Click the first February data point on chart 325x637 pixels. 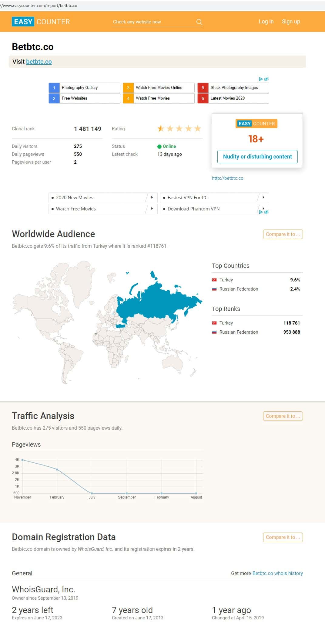[x=57, y=469]
